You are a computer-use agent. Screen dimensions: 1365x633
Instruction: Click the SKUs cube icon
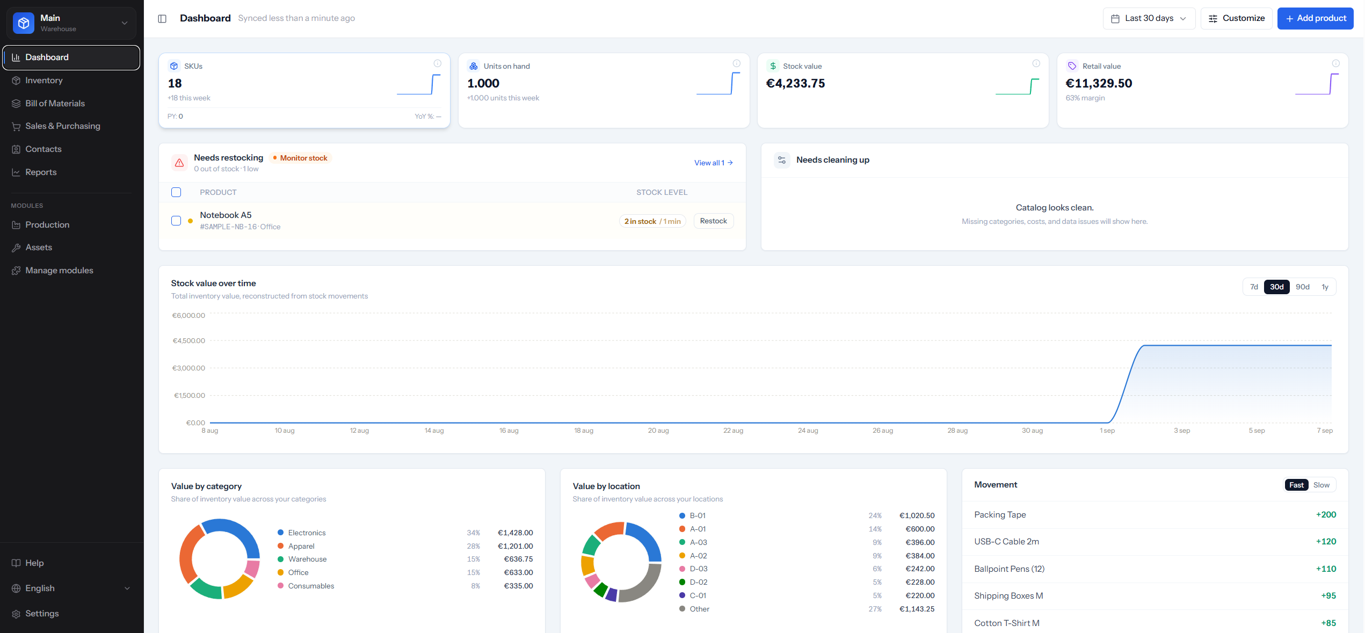[x=174, y=66]
